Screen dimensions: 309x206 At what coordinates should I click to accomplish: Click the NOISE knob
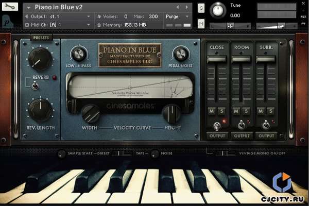click(154, 153)
